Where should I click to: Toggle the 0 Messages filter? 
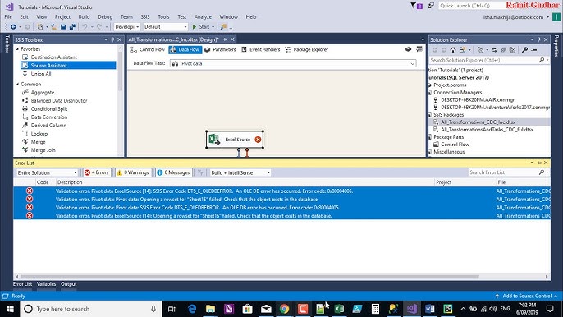point(173,173)
